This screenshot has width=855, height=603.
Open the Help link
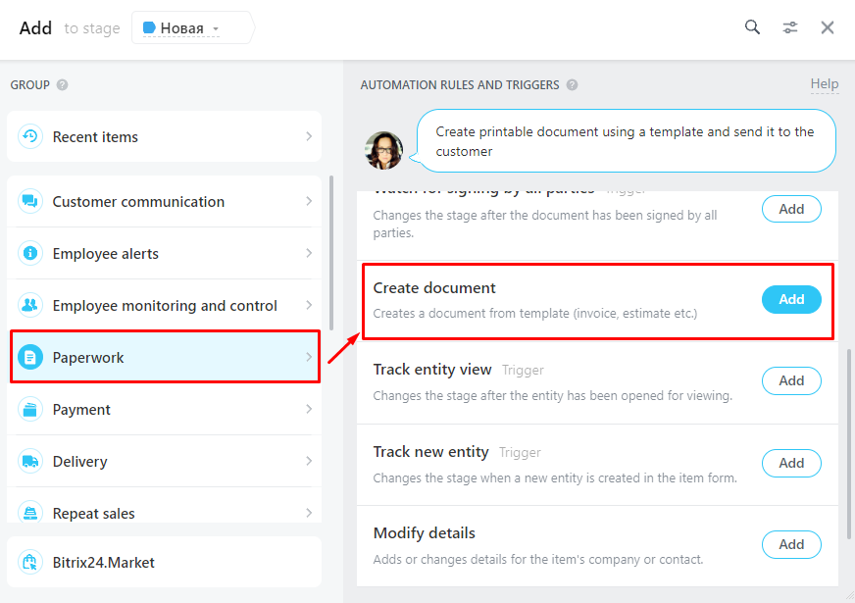click(x=824, y=84)
